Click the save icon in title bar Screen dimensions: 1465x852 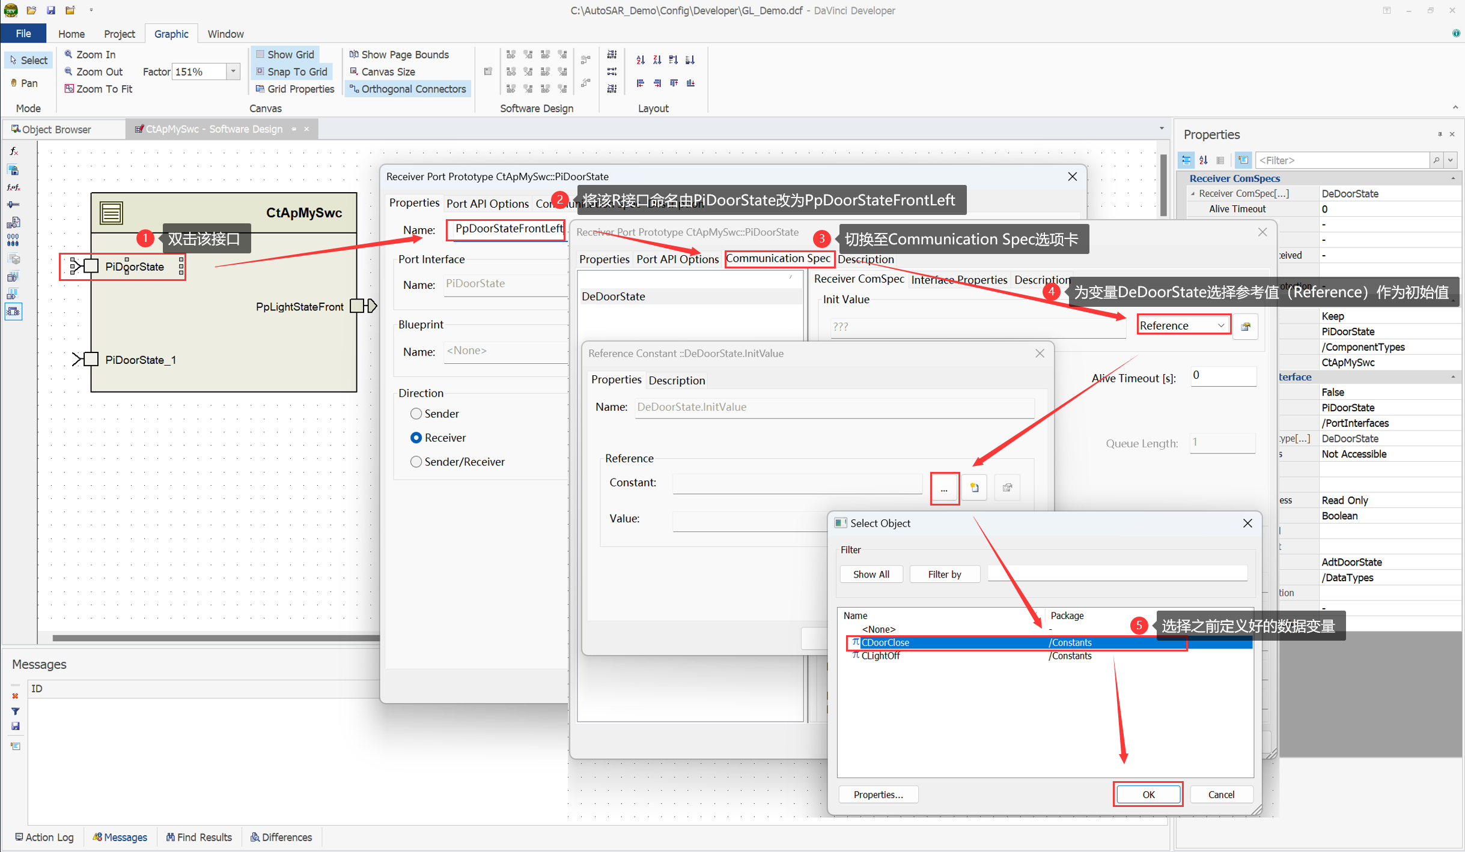click(50, 10)
